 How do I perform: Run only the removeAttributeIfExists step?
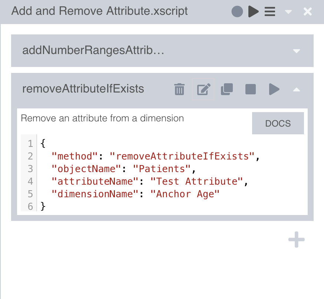point(274,89)
